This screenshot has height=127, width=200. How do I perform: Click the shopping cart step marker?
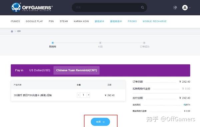click(x=53, y=43)
